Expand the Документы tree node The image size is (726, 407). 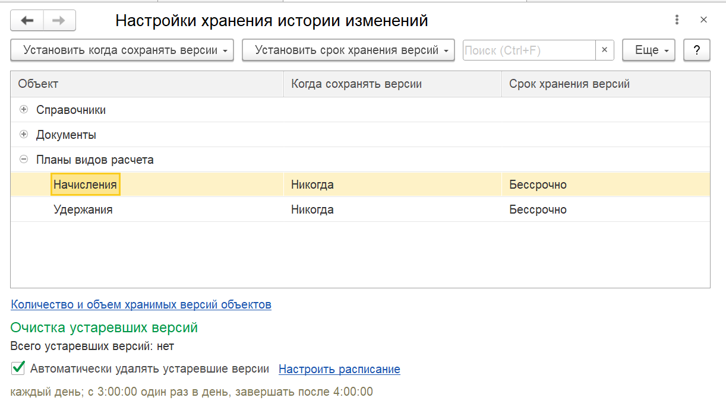click(x=24, y=135)
